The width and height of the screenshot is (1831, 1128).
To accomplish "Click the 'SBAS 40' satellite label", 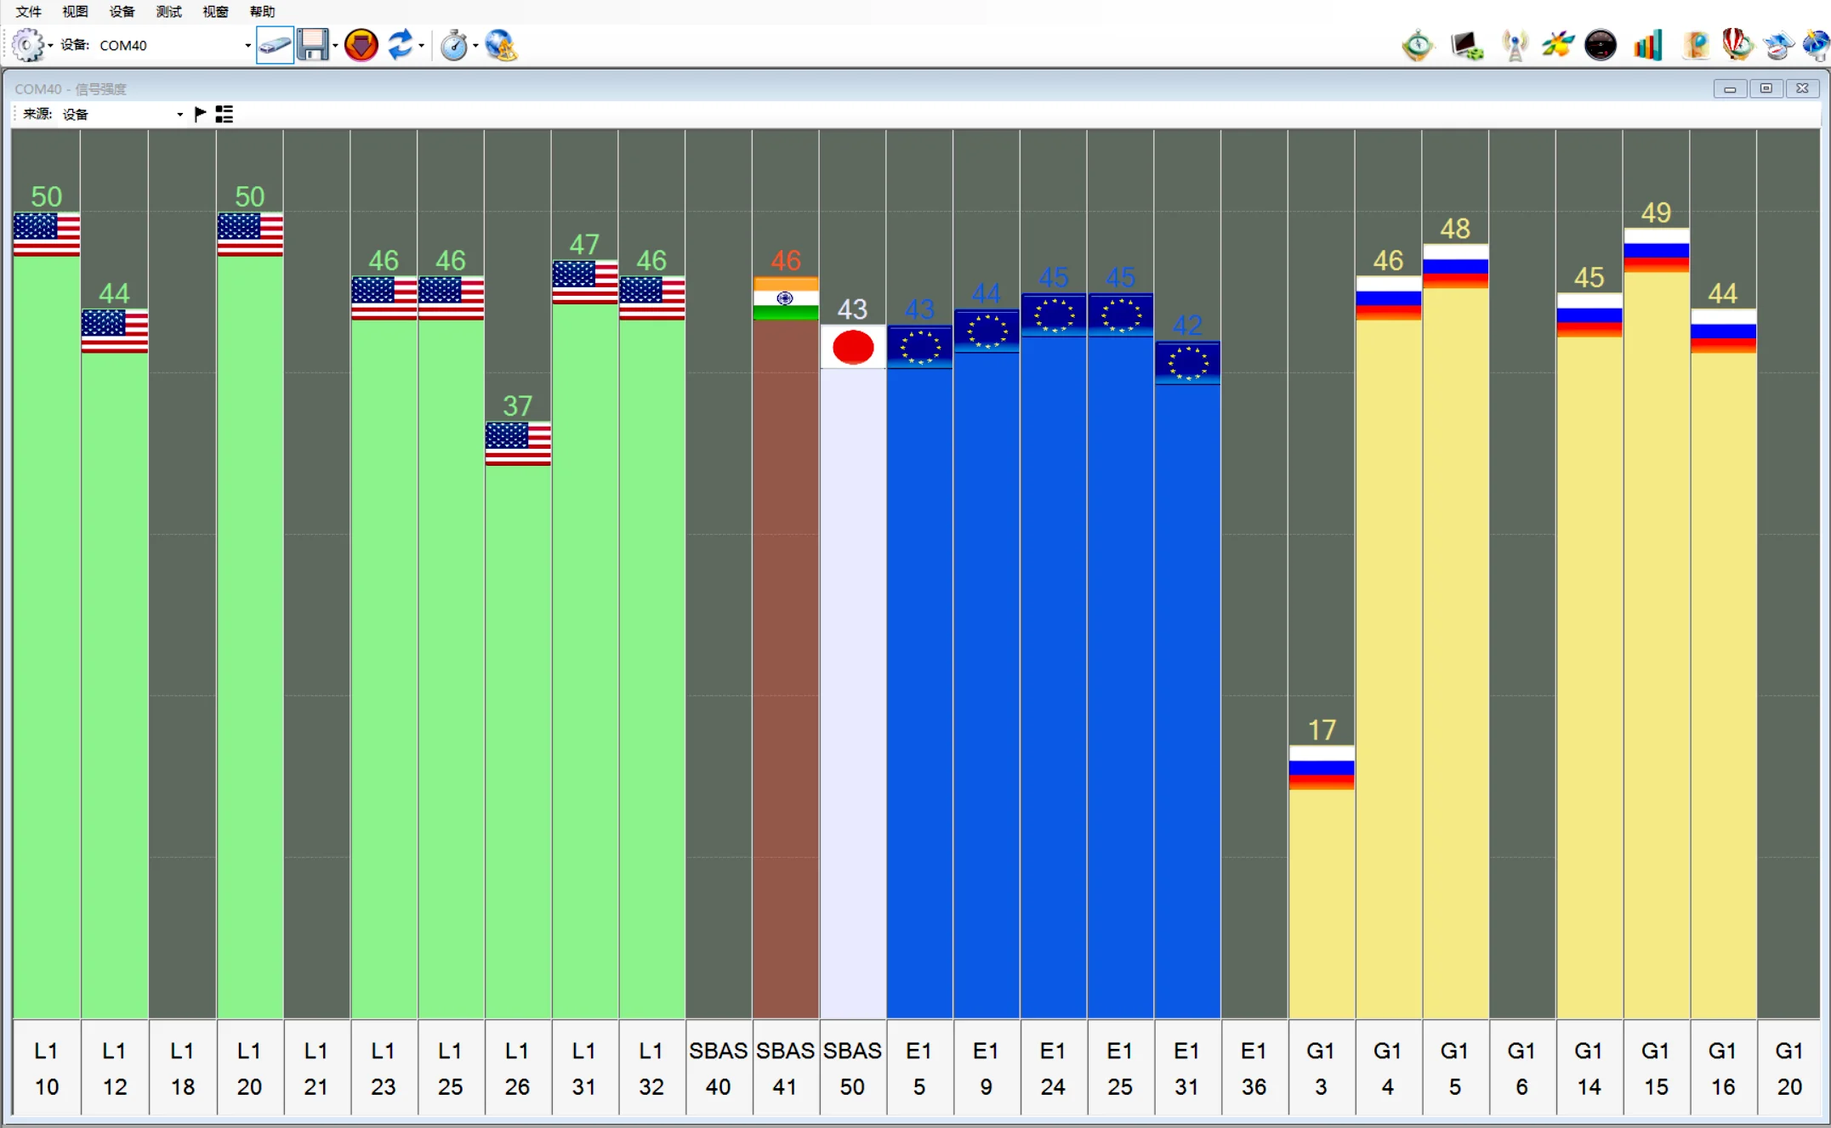I will pyautogui.click(x=719, y=1068).
